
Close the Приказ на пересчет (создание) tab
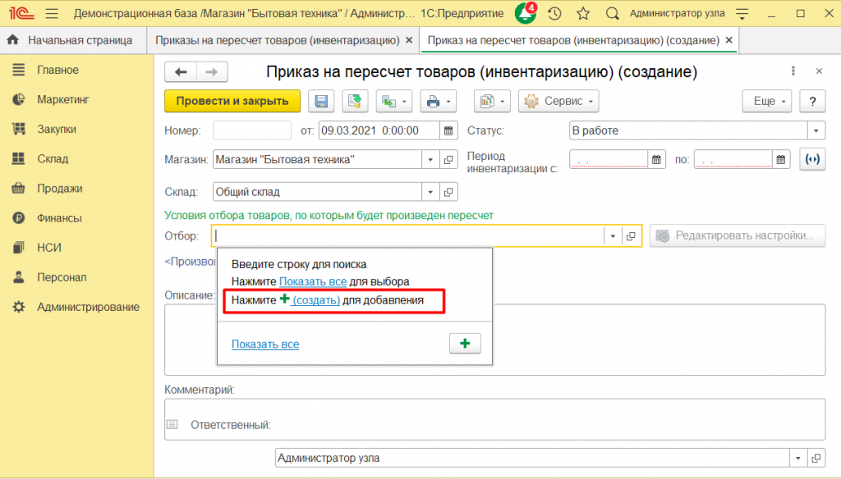click(729, 40)
